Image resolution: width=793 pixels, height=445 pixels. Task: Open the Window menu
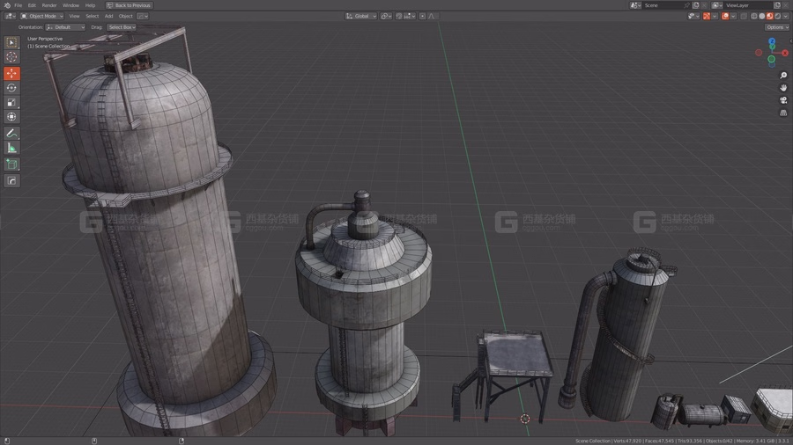point(70,5)
